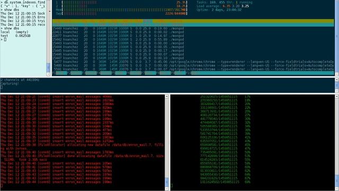The image size is (339, 191).
Task: Click scrollbar thumb in mongo shell pane
Action: [x=48, y=67]
